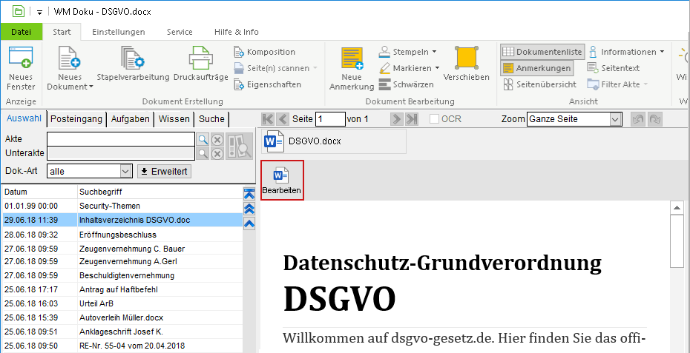Rotate page counterclockwise

click(637, 119)
